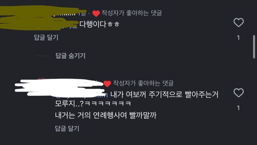Click the '모루지..?ㅋㅋㅋㅋㅋㅋㅋ' text line

click(93, 103)
